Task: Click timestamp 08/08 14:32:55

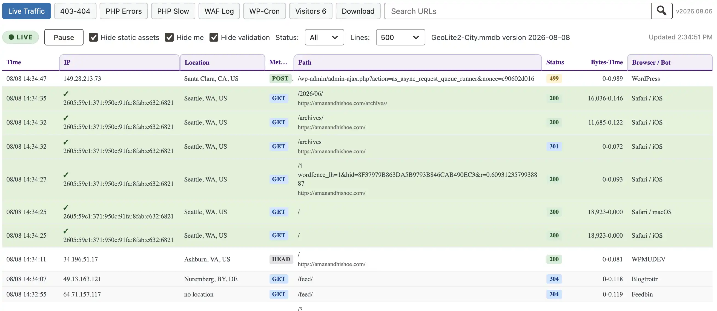Action: (27, 294)
